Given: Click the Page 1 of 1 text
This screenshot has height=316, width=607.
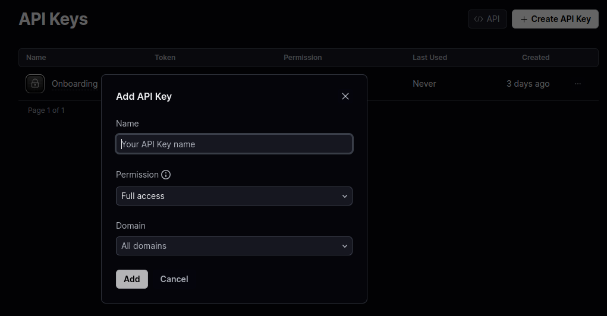Looking at the screenshot, I should click(x=46, y=110).
